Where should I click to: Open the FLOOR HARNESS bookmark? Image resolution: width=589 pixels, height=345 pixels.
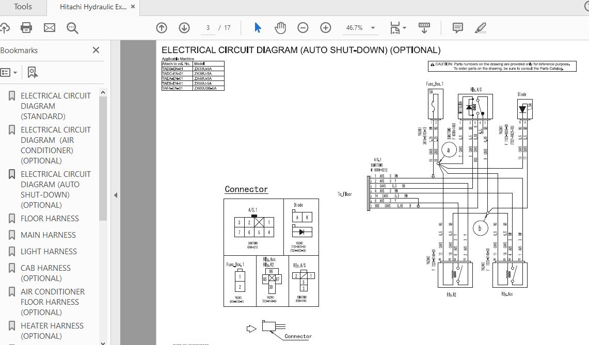50,219
